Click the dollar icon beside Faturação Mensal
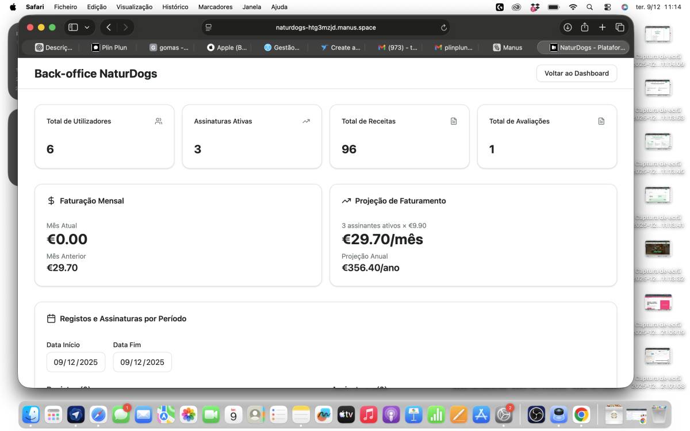690x431 pixels. (x=51, y=201)
